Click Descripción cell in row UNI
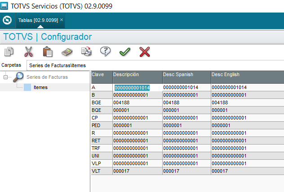Screen dimensions: 284x192 [x=138, y=156]
